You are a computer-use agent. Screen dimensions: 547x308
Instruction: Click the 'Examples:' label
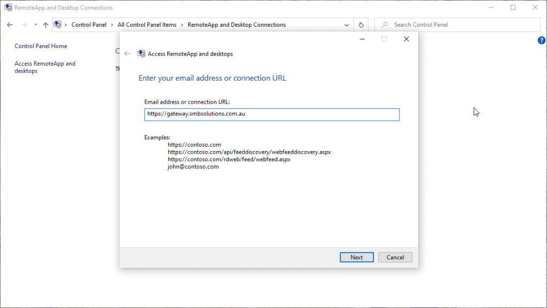[157, 137]
